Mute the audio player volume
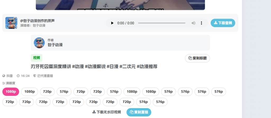 193,23
